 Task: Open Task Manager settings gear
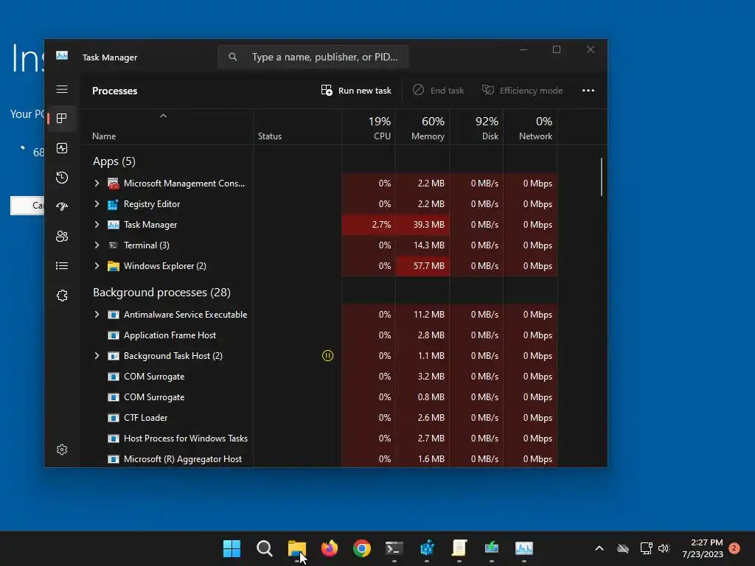click(62, 450)
